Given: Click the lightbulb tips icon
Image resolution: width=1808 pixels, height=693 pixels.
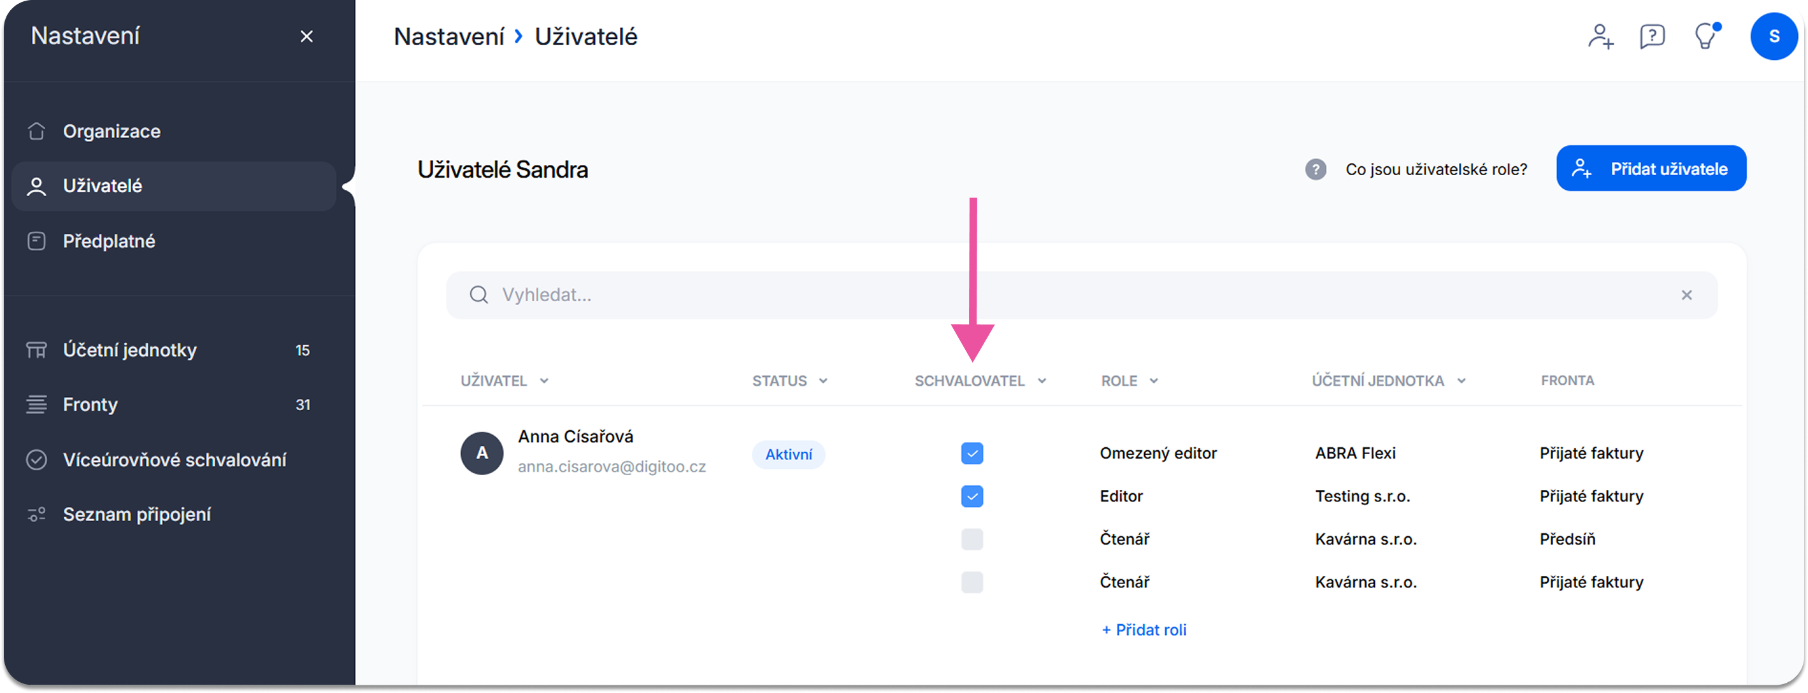Looking at the screenshot, I should coord(1705,36).
